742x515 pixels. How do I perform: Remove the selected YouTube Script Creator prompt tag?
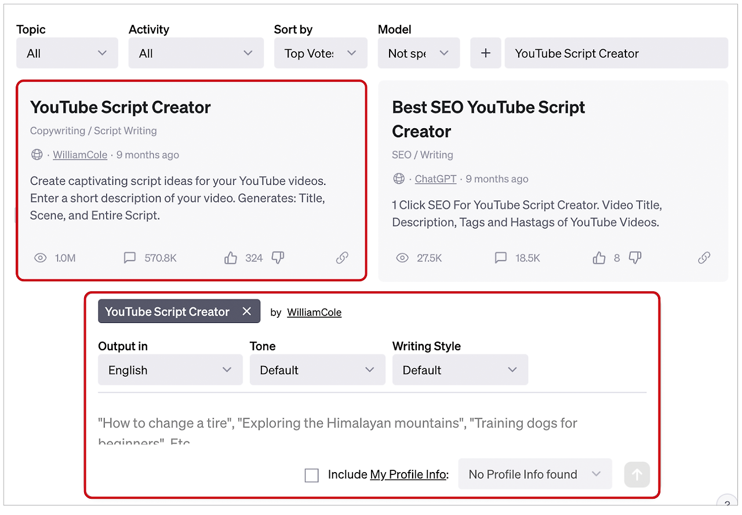click(247, 311)
